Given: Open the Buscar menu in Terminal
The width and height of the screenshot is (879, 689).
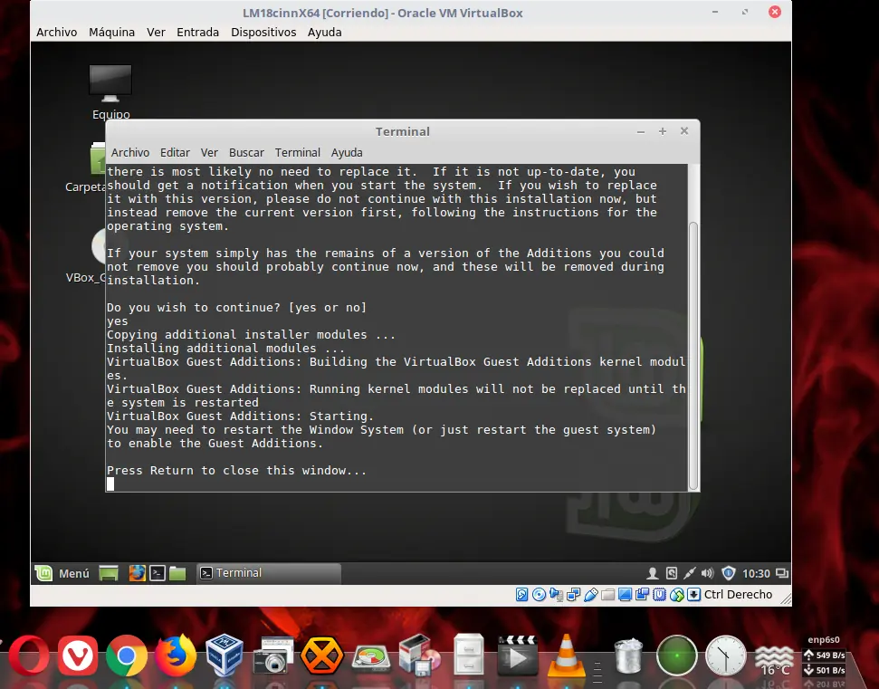Looking at the screenshot, I should (x=246, y=152).
